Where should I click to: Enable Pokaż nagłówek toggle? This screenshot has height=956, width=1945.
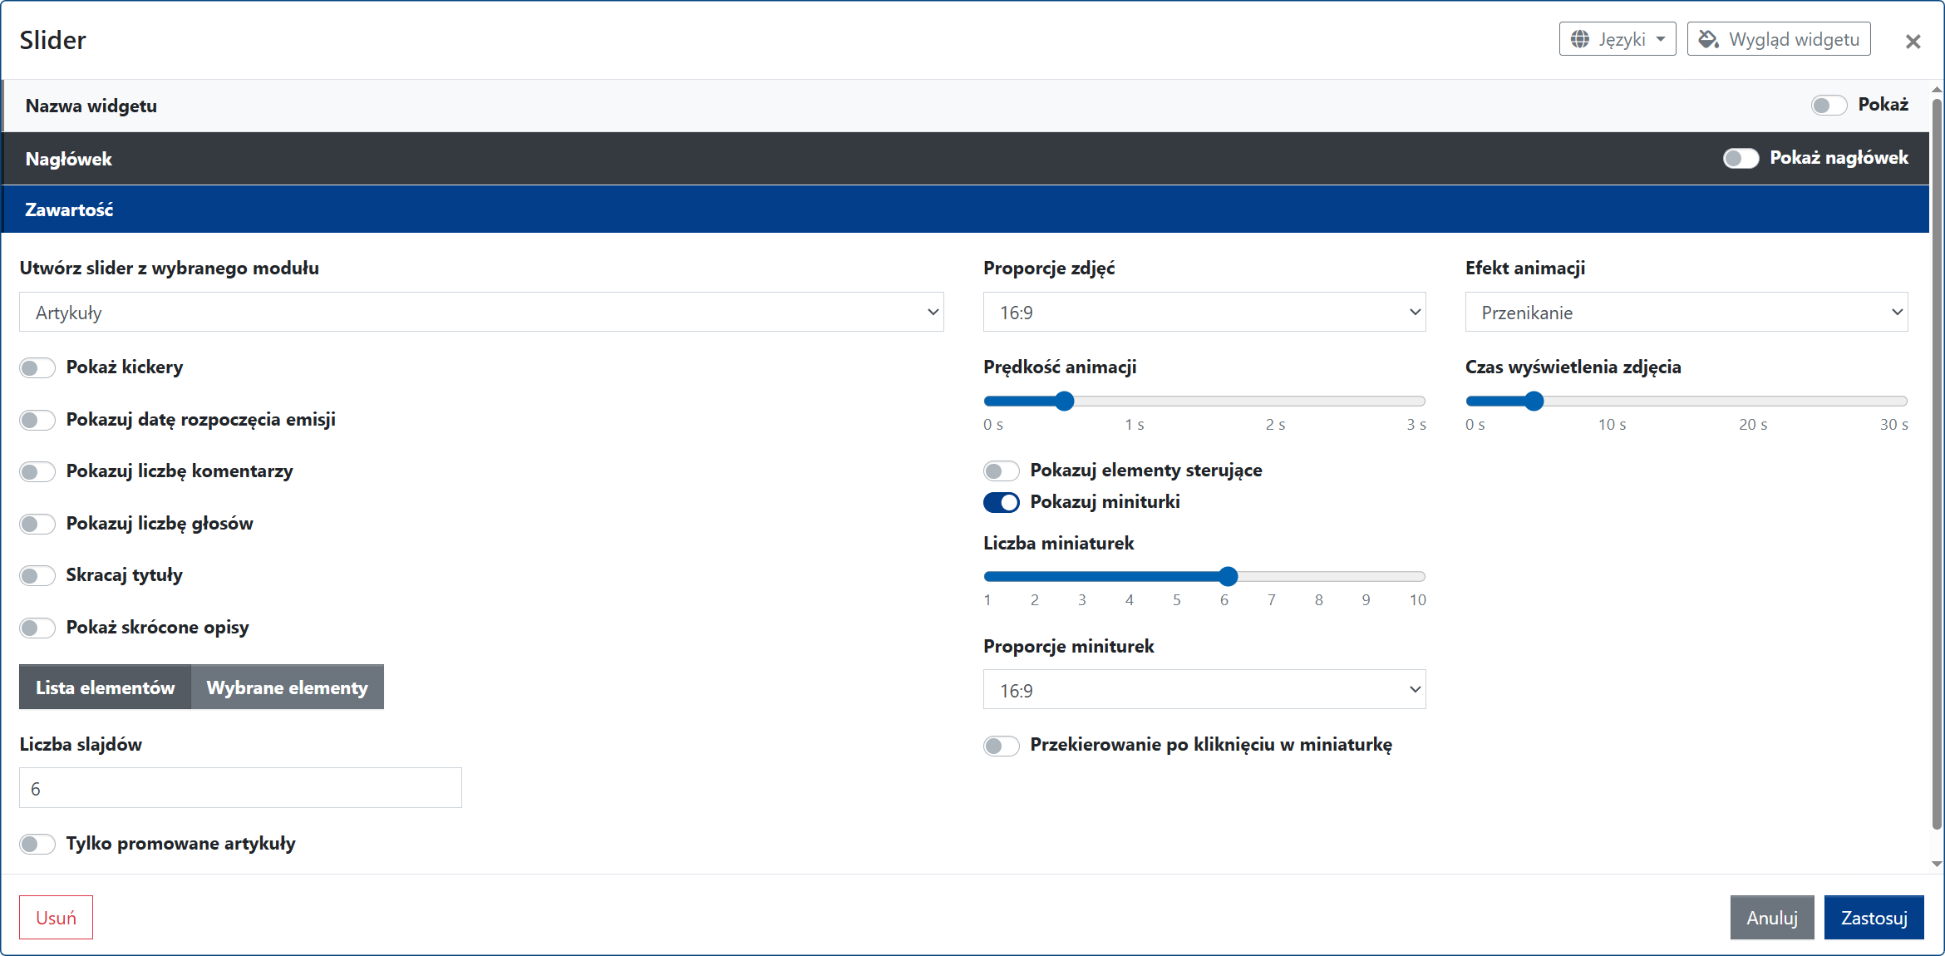pos(1741,158)
